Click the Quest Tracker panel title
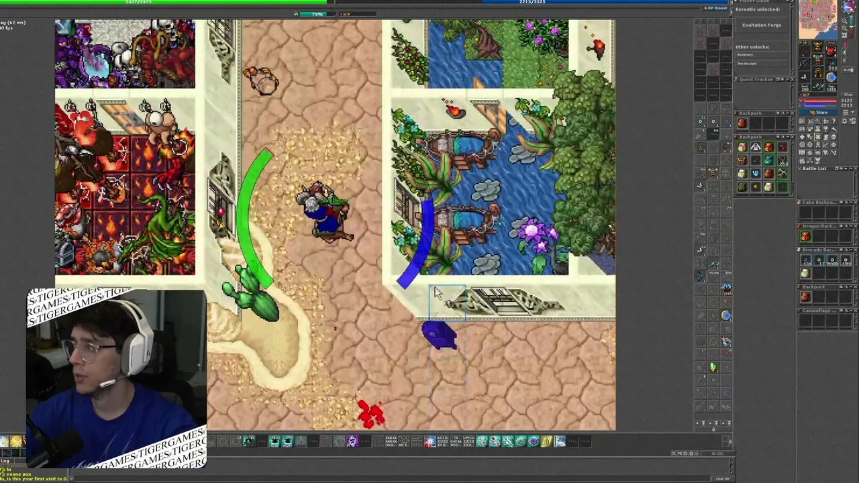859x483 pixels. point(755,79)
